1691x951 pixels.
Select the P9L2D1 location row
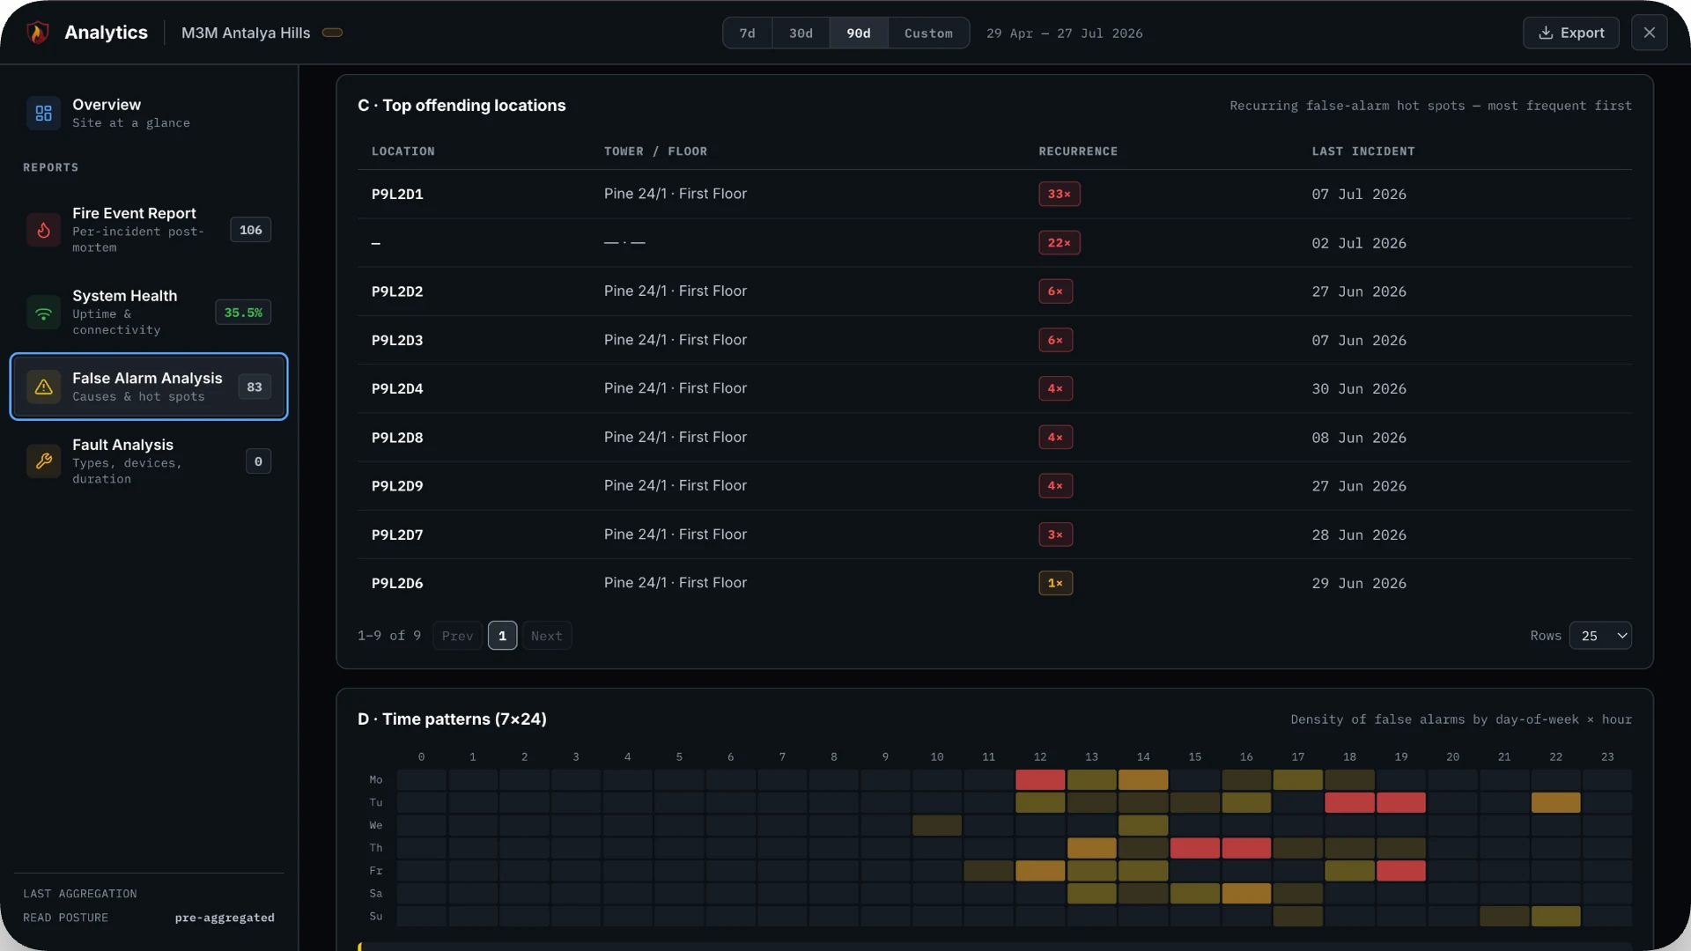(994, 194)
